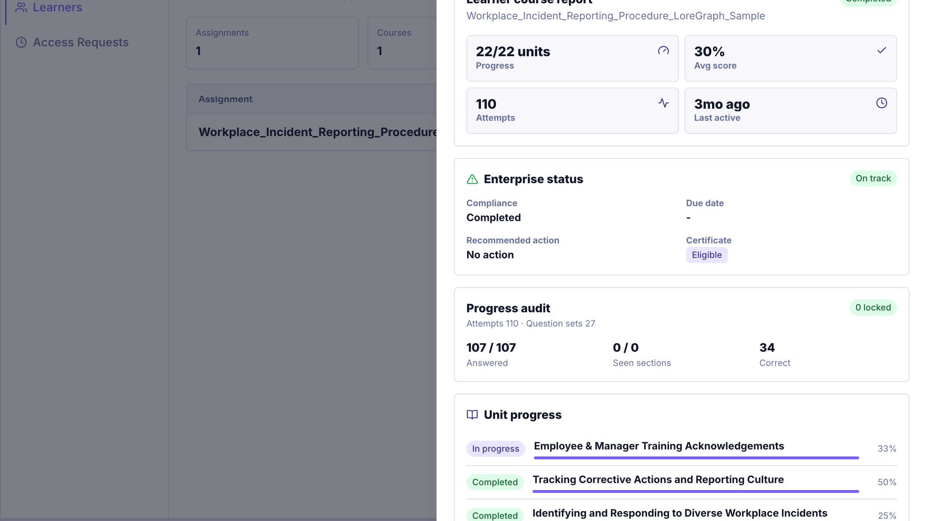Image resolution: width=927 pixels, height=521 pixels.
Task: Click the In progress status badge
Action: (x=495, y=449)
